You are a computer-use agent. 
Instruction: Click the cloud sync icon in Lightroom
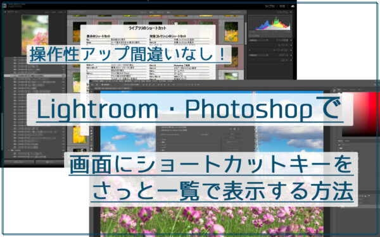click(293, 6)
